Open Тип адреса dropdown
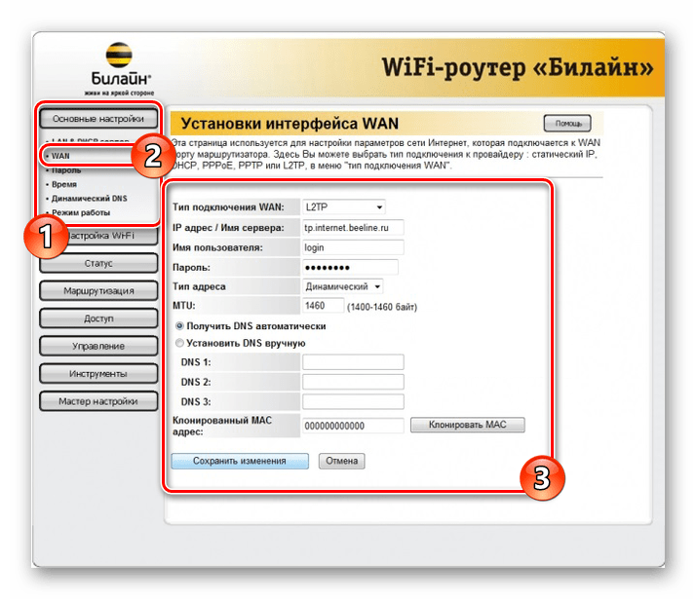Image resolution: width=696 pixels, height=599 pixels. [x=342, y=286]
